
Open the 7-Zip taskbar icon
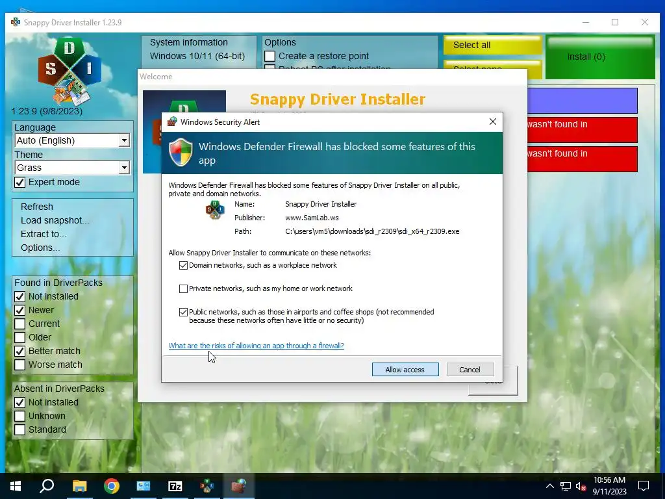[x=175, y=486]
